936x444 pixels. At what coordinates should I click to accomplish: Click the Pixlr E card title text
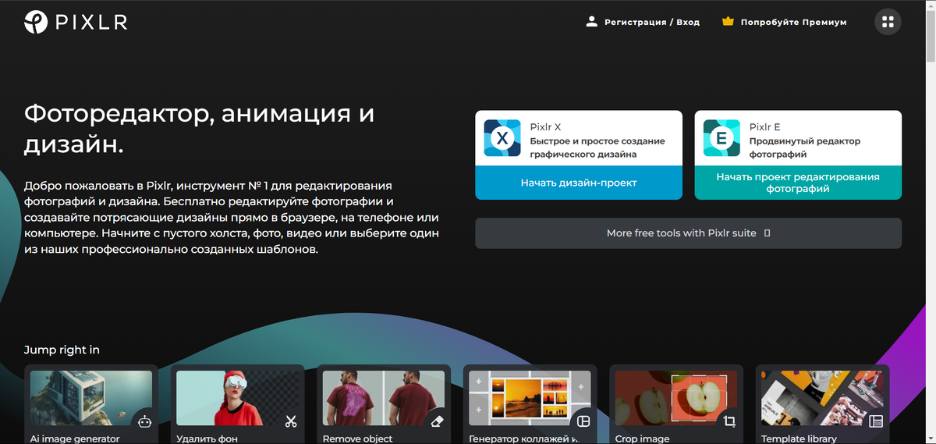click(x=764, y=126)
